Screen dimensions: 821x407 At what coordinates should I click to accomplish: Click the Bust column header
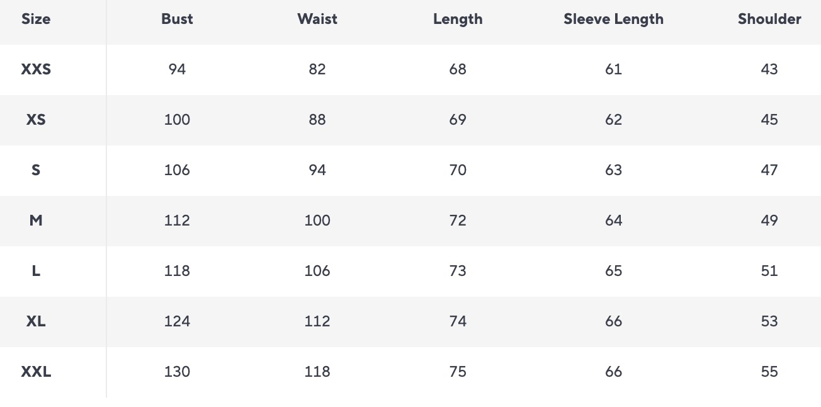tap(177, 19)
